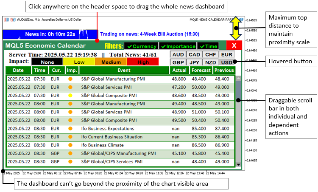
Task: Select the Medium impact level
Action: coord(111,62)
